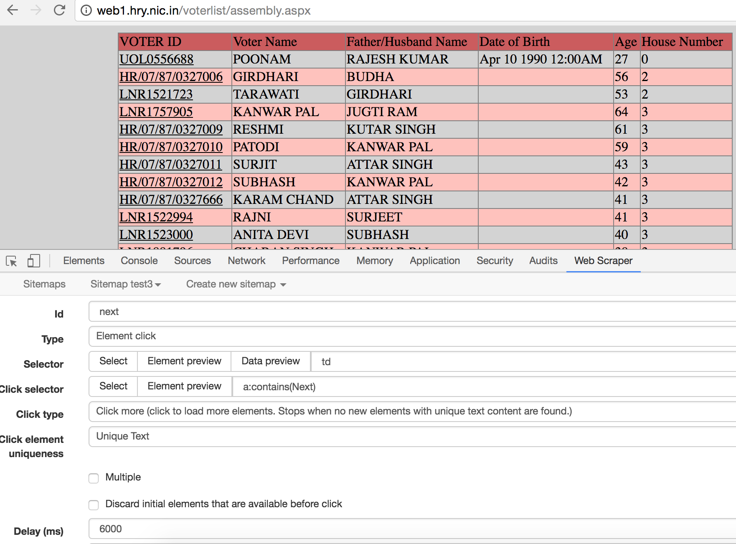Click Element preview in Click selector row
The width and height of the screenshot is (736, 544).
[x=184, y=386]
